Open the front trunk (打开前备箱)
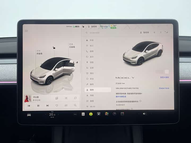The image size is (191, 143). pyautogui.click(x=40, y=52)
